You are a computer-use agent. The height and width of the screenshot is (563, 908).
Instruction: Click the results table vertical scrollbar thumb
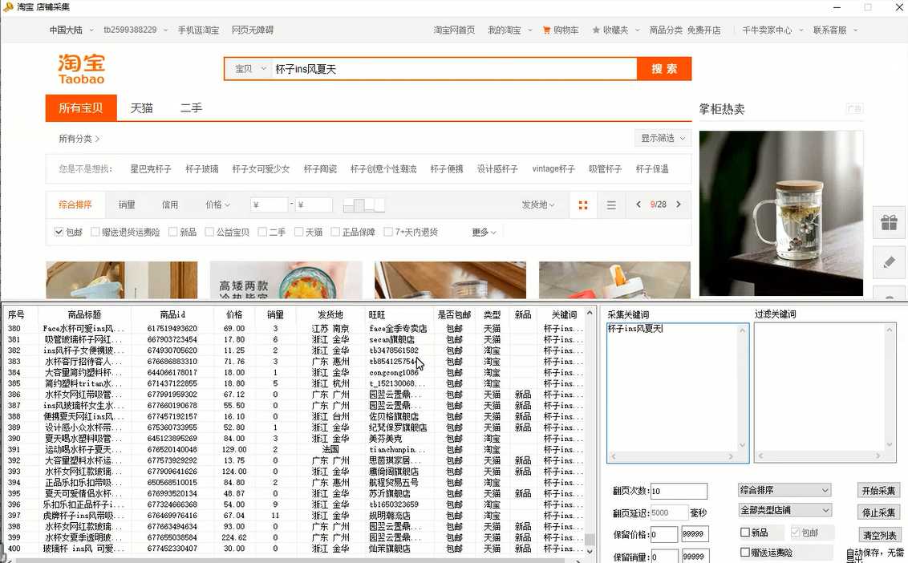590,539
